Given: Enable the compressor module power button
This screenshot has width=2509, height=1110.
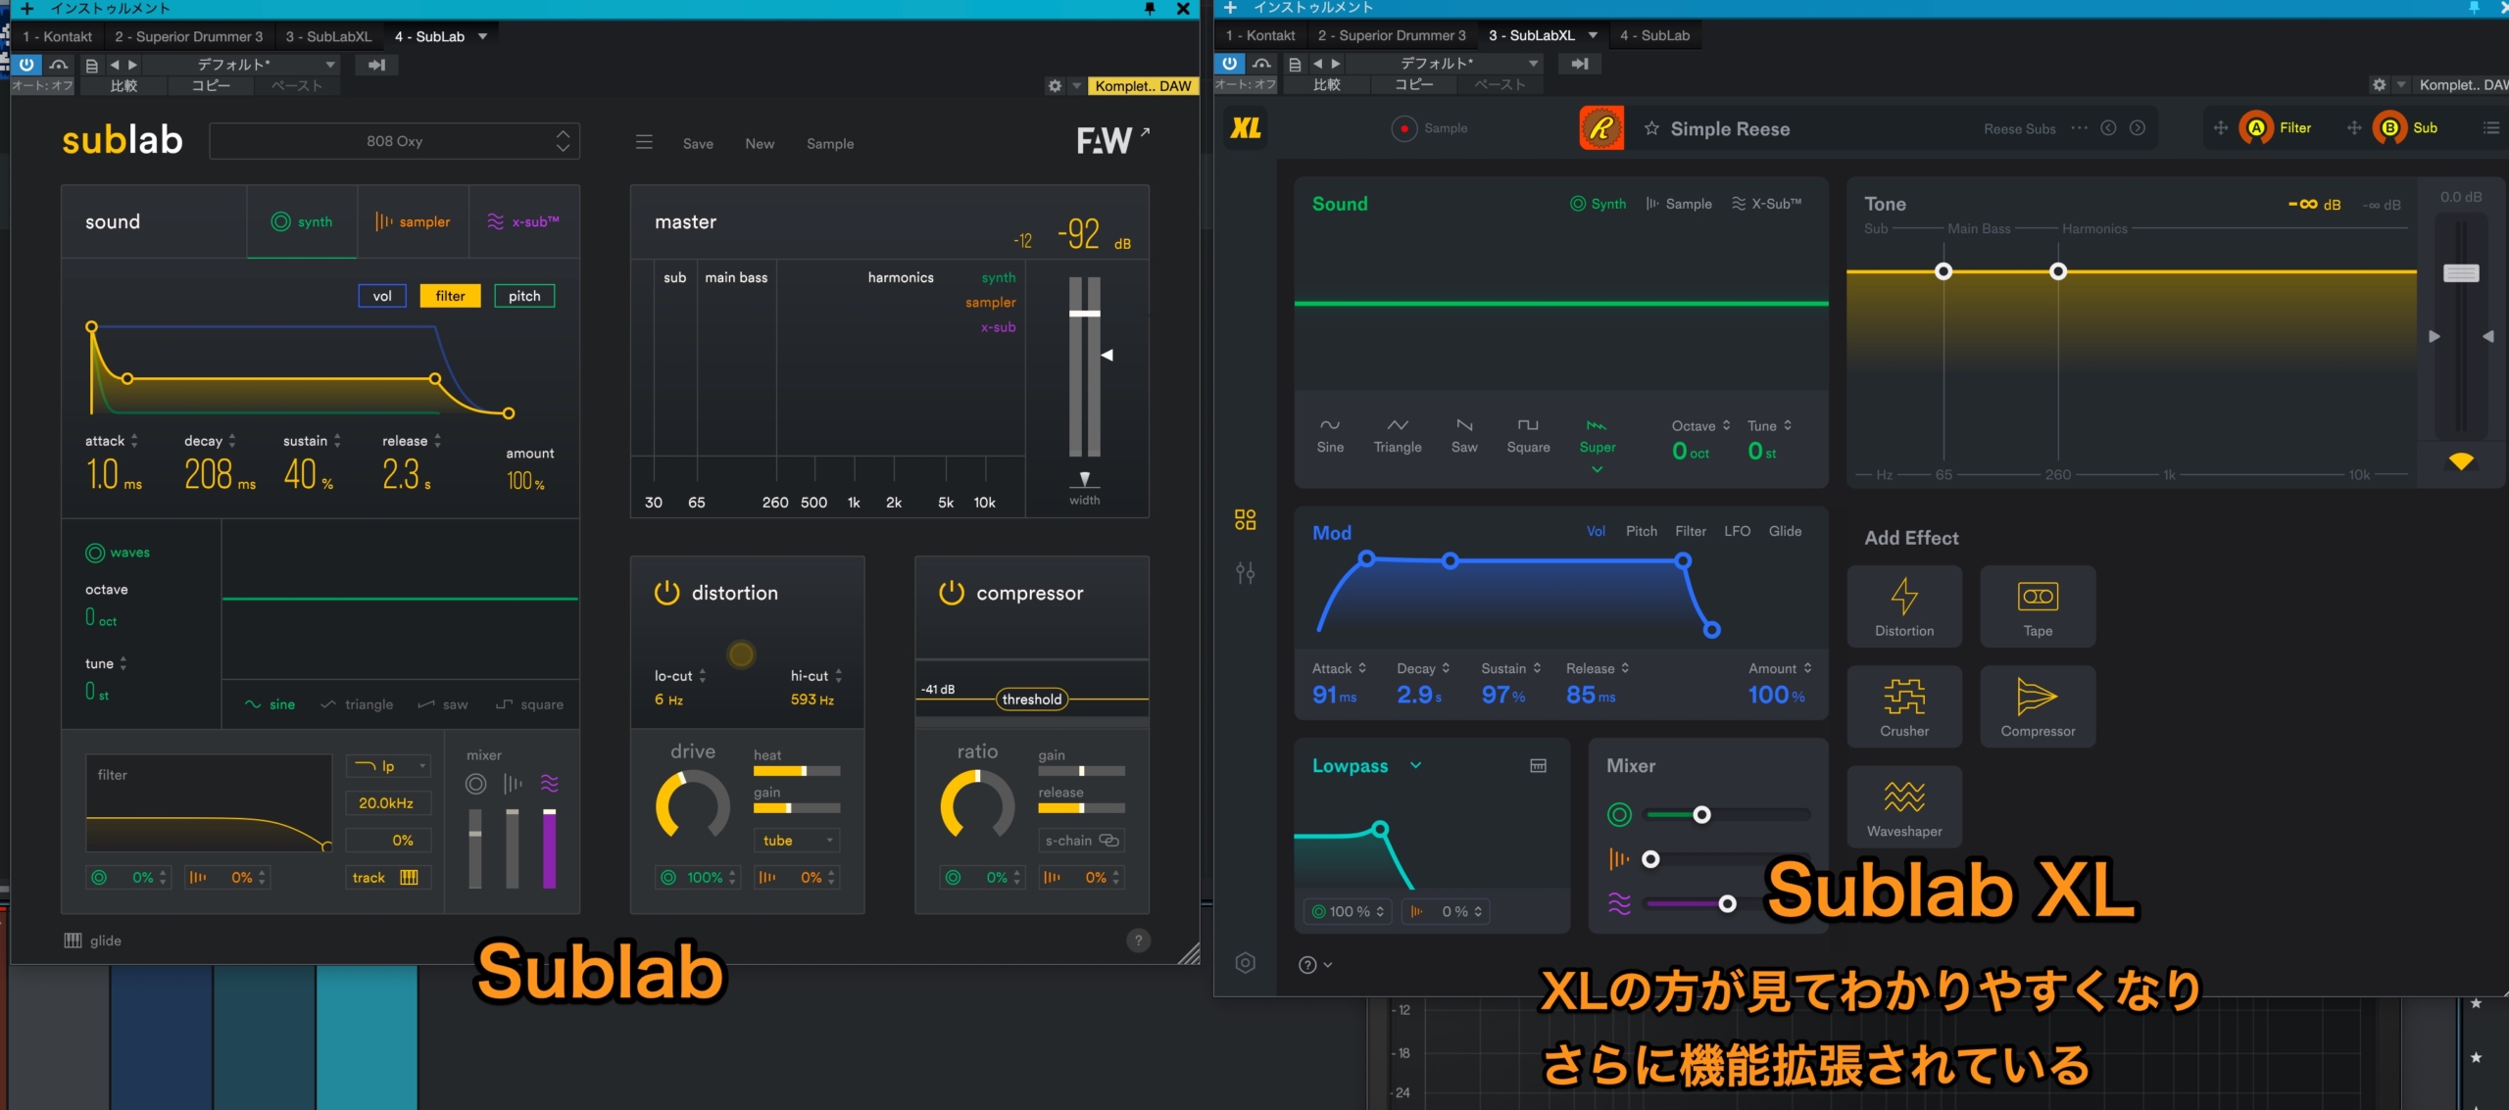Looking at the screenshot, I should pos(950,592).
